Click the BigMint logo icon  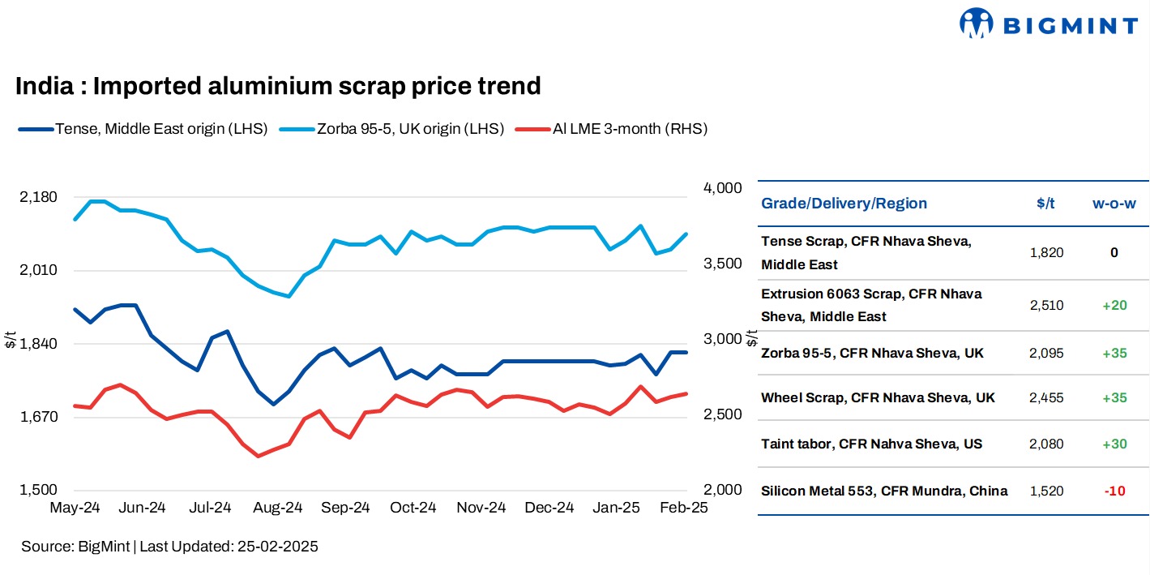point(976,24)
